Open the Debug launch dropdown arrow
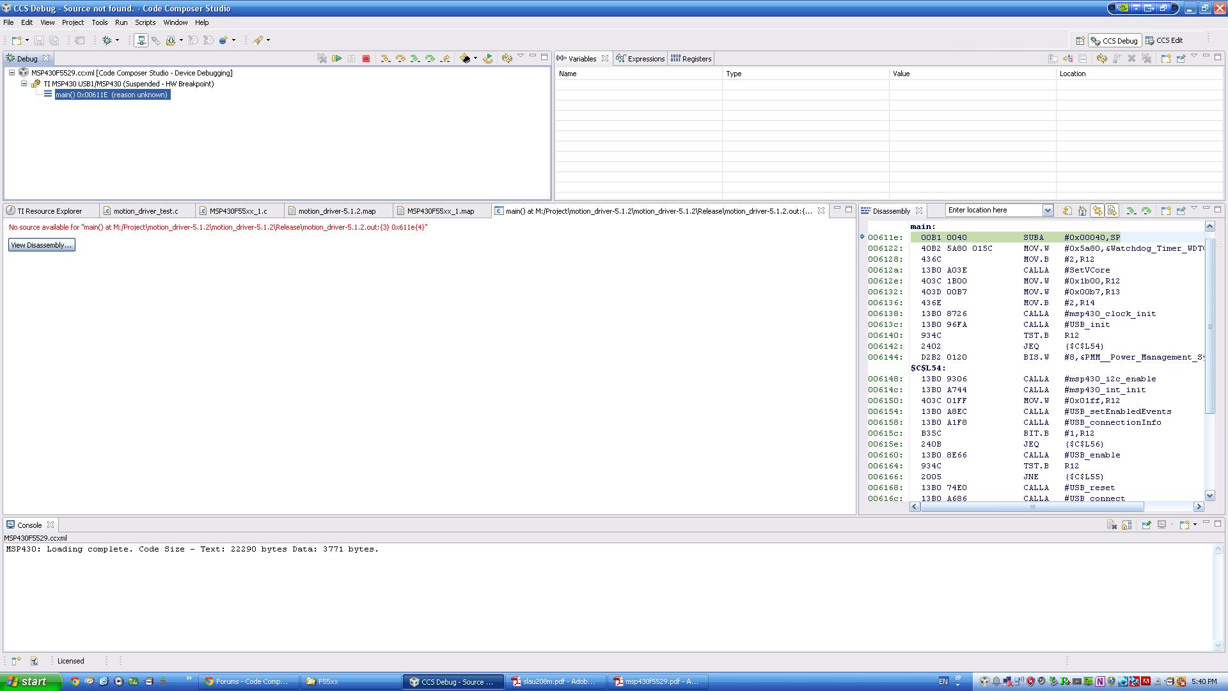 pos(117,40)
